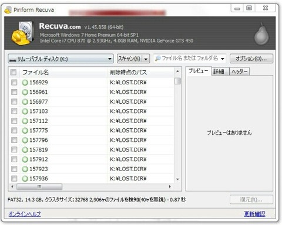Select path K:¥LOST.DIR¥ in row 157936
This screenshot has height=225, width=282.
[x=128, y=179]
